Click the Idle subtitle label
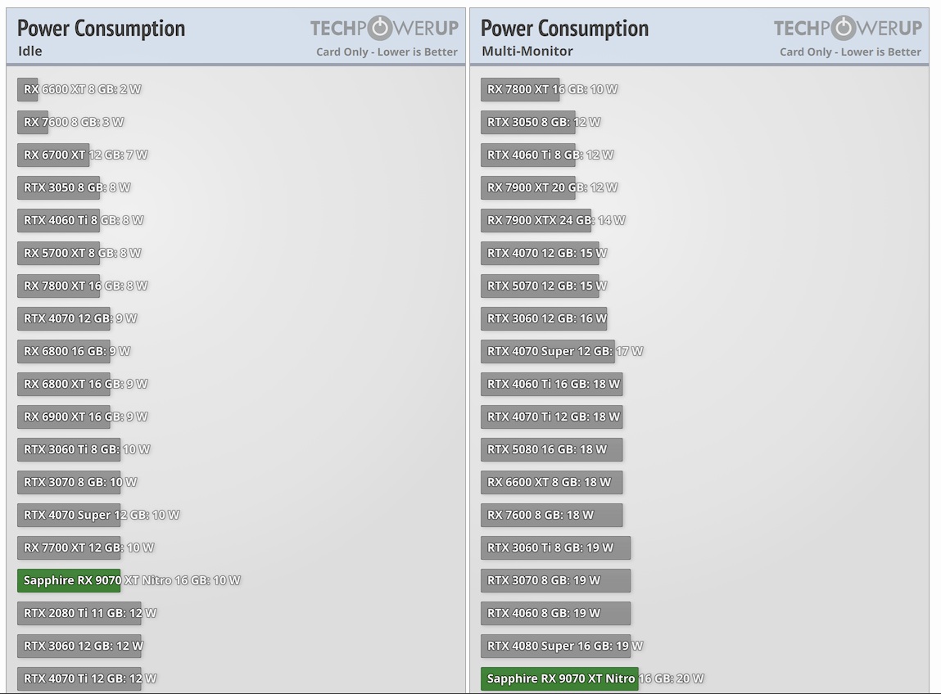The image size is (941, 694). 30,52
